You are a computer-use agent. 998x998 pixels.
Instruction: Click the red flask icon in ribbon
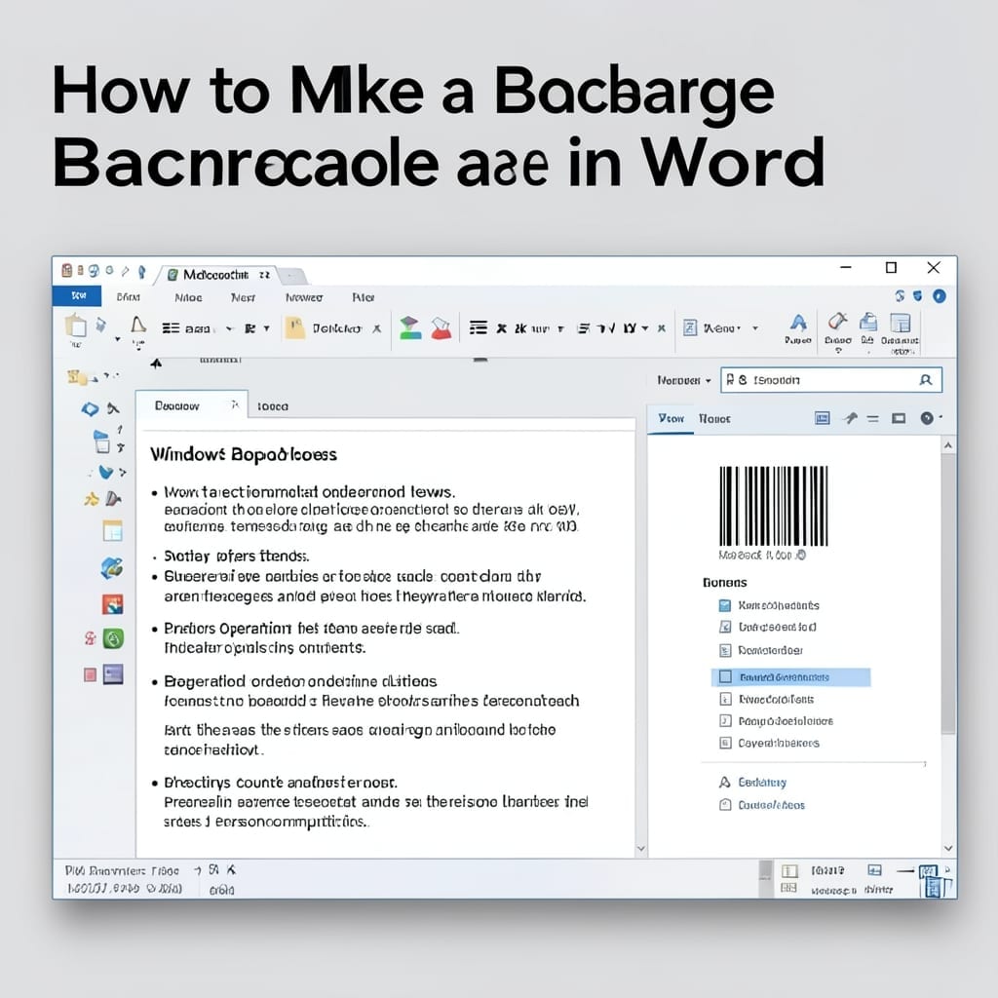441,327
